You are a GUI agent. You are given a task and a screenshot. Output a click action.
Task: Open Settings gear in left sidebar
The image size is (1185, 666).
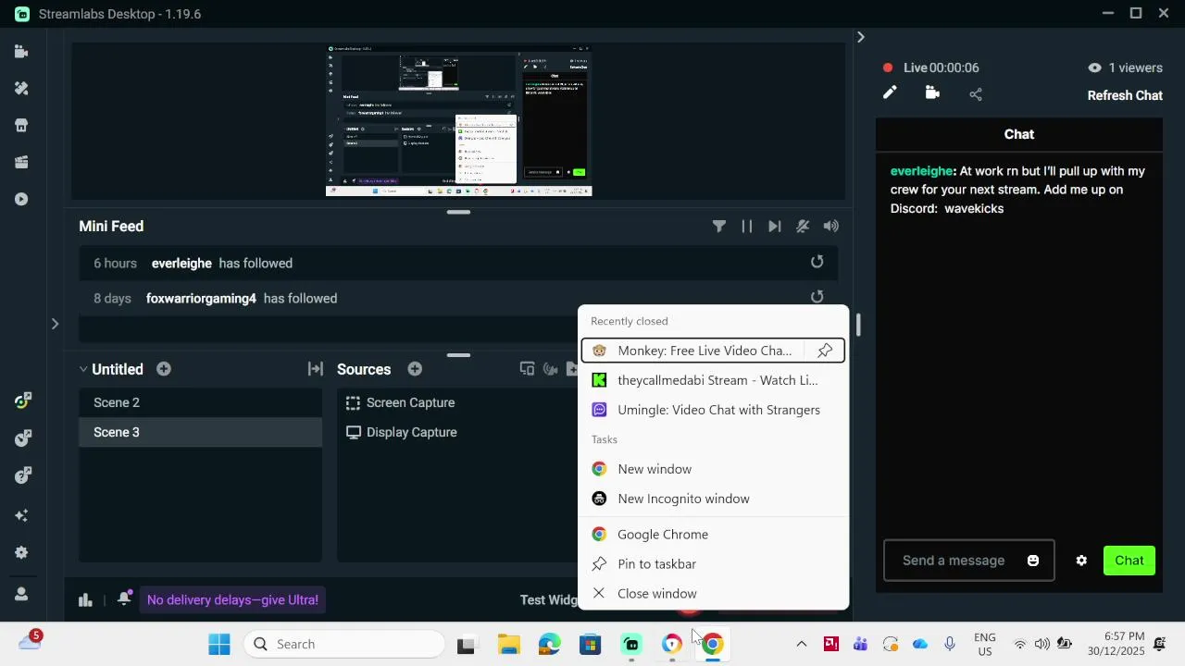21,553
